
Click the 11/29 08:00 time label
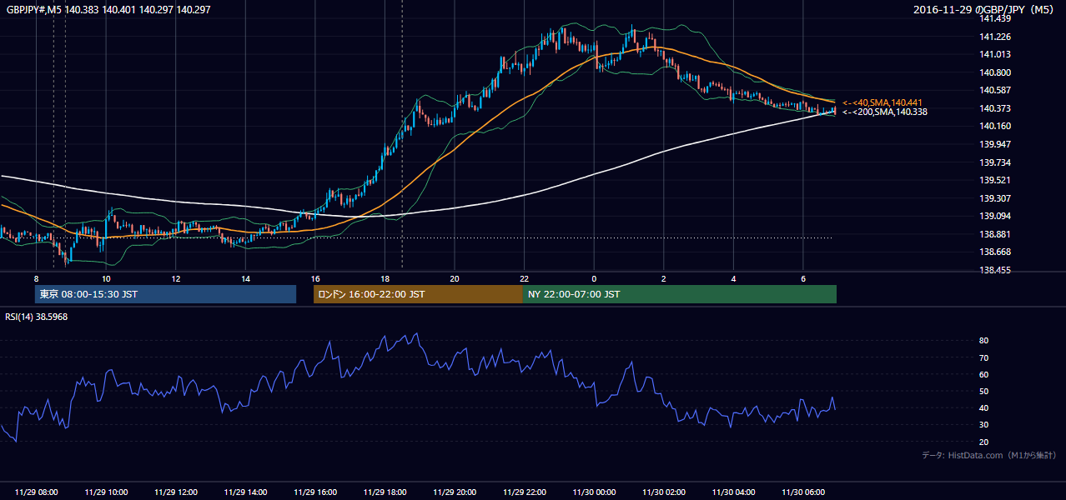[36, 492]
